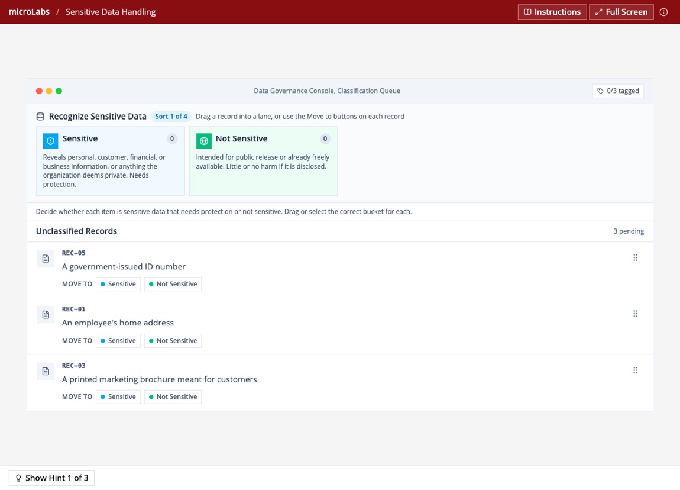This screenshot has height=490, width=680.
Task: Click the 0/3 tagged badge
Action: tap(618, 91)
